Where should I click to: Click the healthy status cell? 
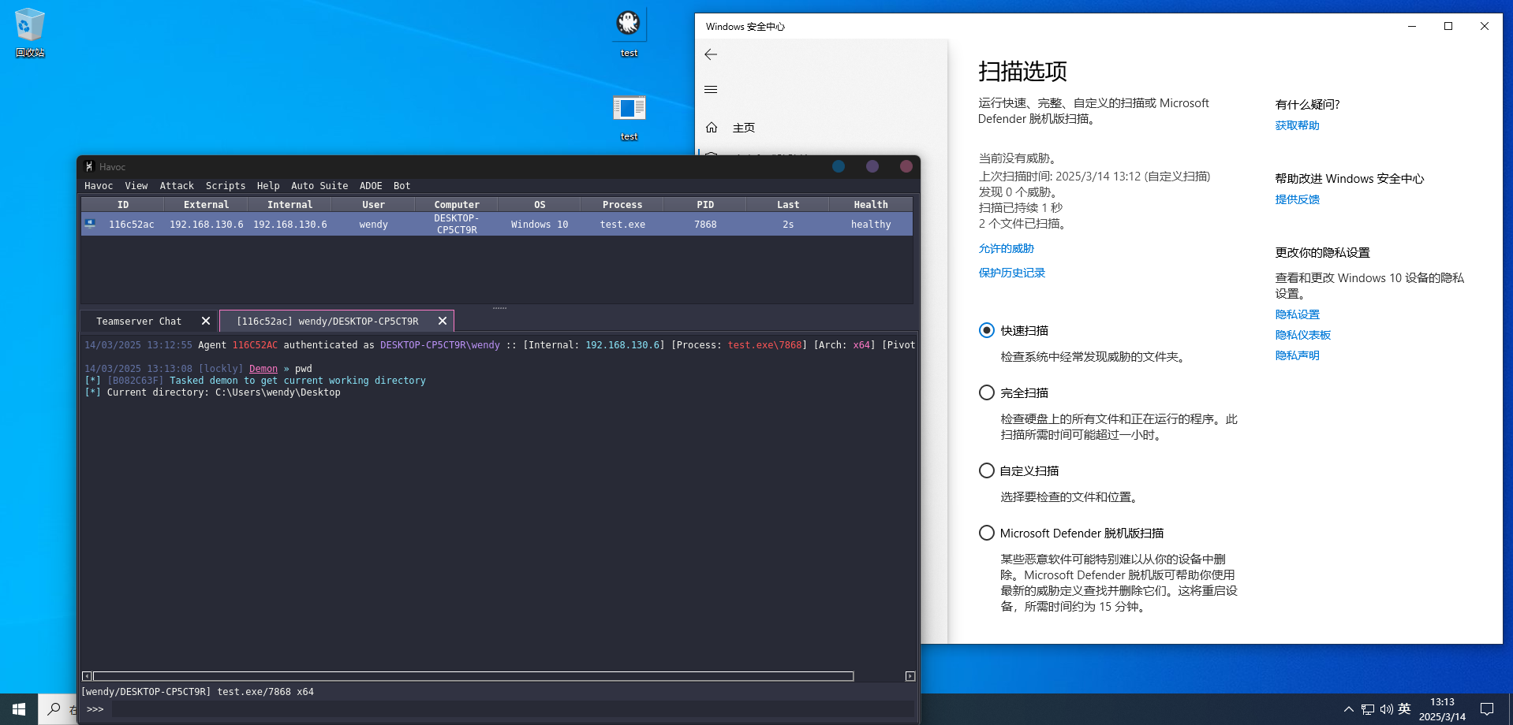871,225
